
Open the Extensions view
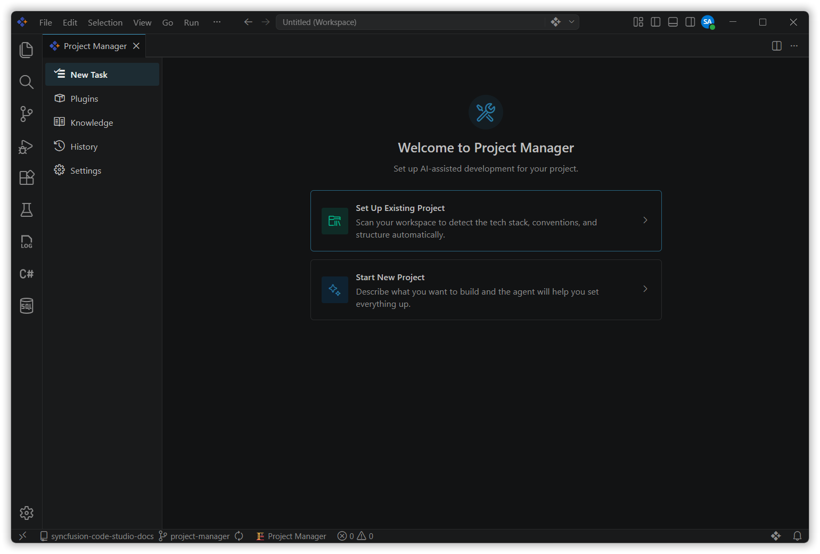[26, 177]
